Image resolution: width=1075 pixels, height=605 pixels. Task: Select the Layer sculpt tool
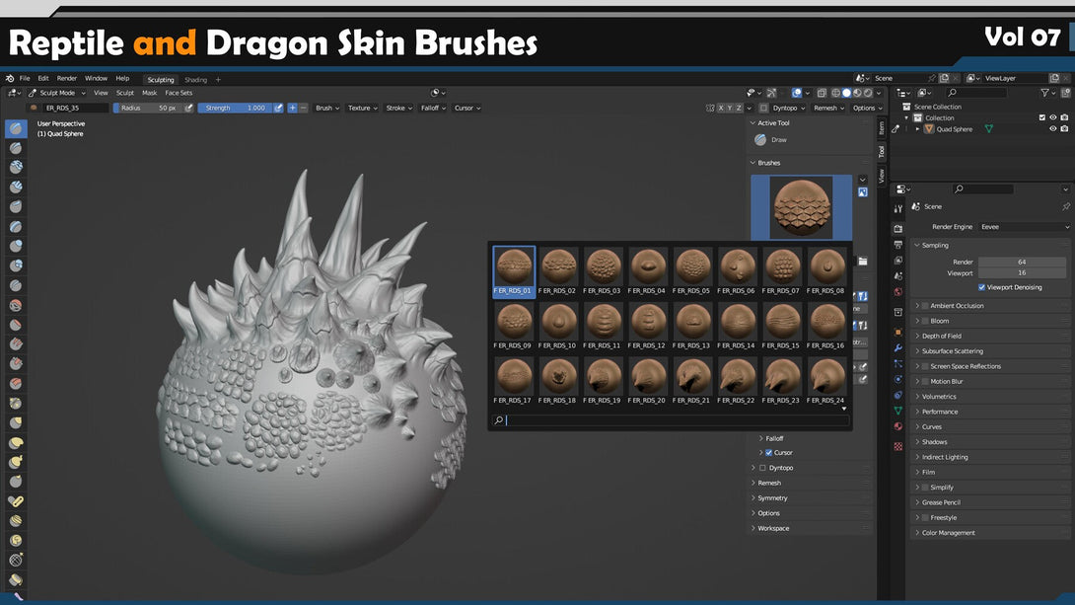pyautogui.click(x=16, y=226)
